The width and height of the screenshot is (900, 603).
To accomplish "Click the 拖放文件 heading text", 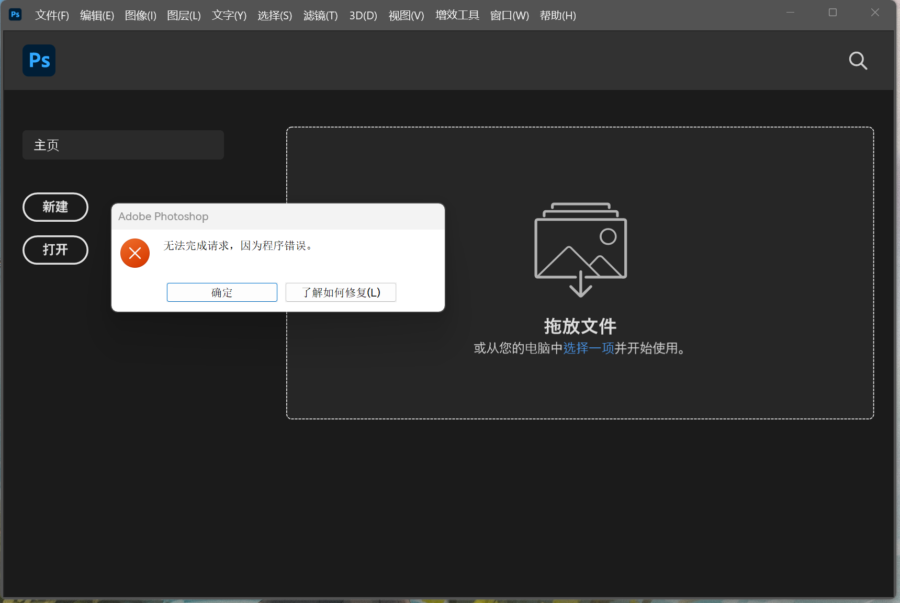I will click(580, 326).
